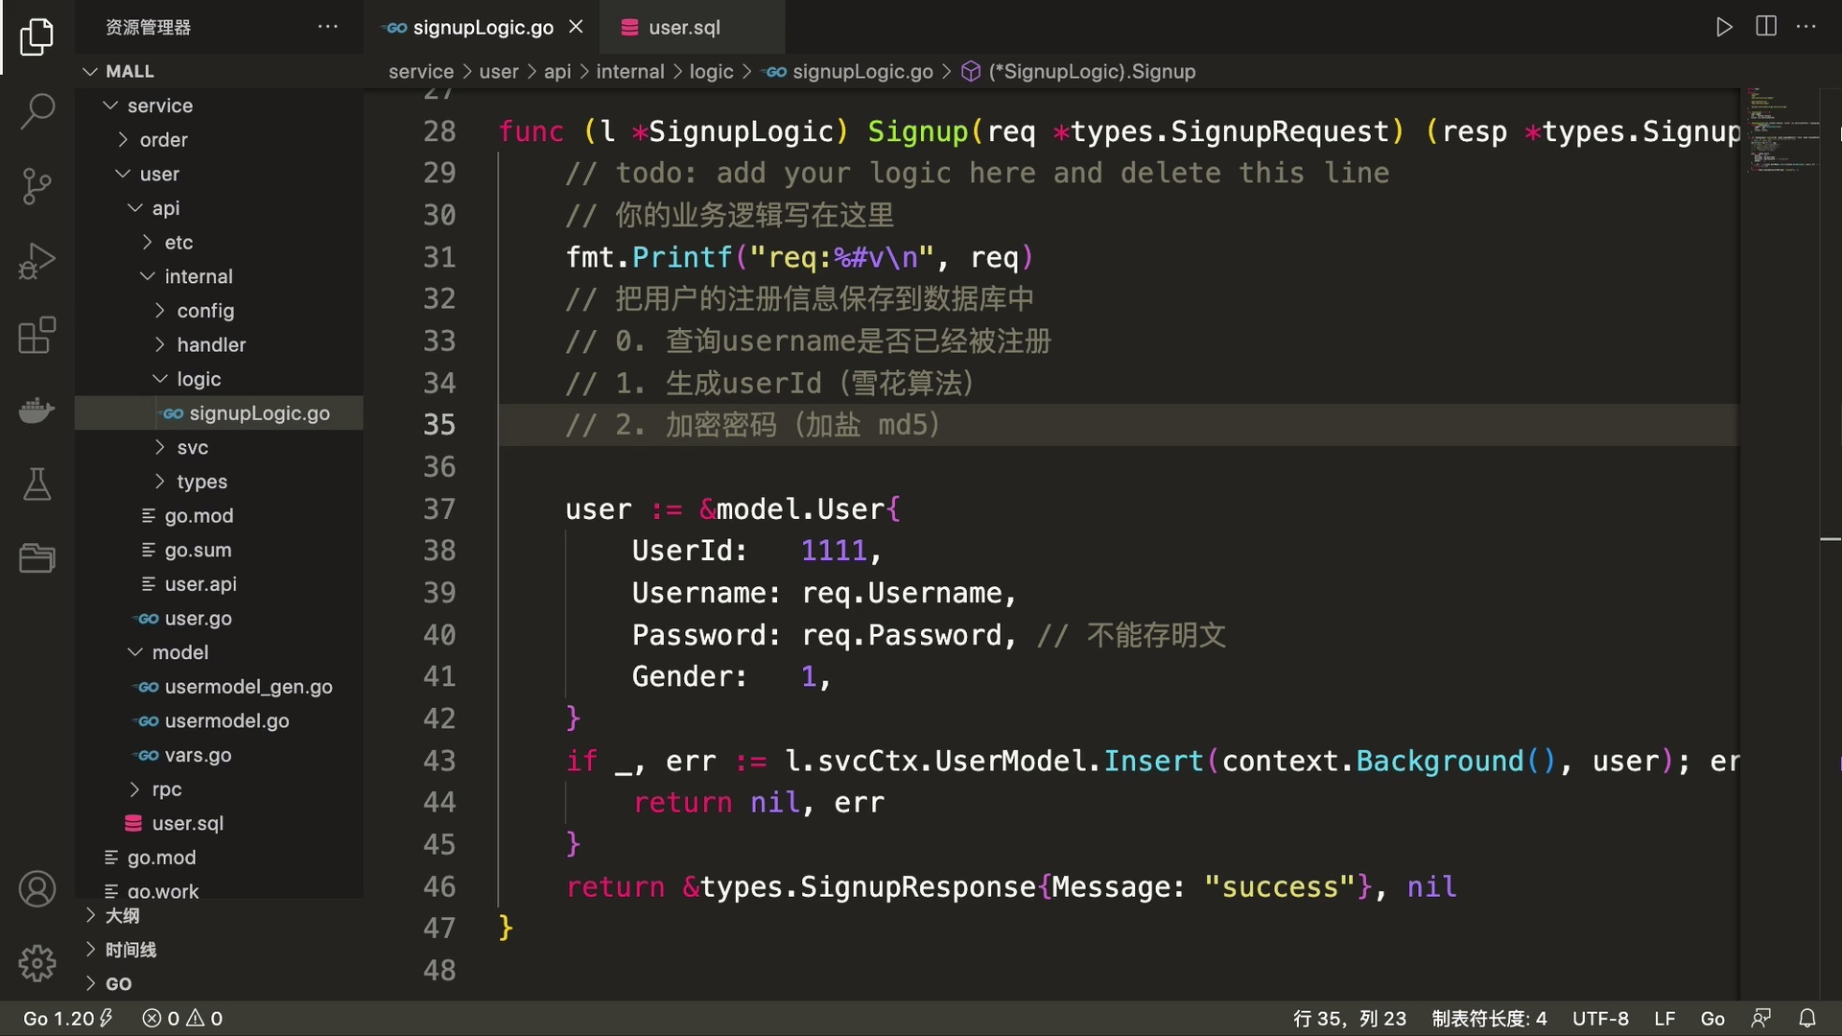The width and height of the screenshot is (1842, 1036).
Task: Open the Accounts menu icon
Action: [x=36, y=889]
